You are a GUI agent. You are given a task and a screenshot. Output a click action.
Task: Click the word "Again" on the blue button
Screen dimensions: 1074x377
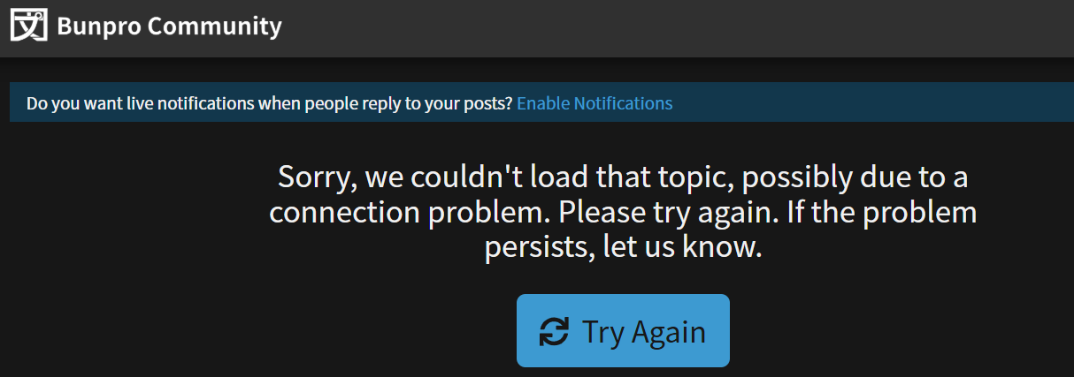point(671,332)
